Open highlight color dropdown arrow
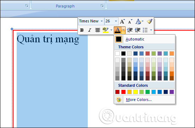195x128 pixels. (111, 30)
